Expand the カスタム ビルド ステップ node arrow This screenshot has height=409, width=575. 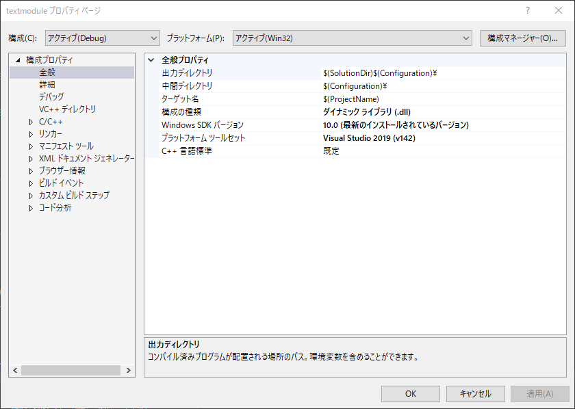point(31,196)
